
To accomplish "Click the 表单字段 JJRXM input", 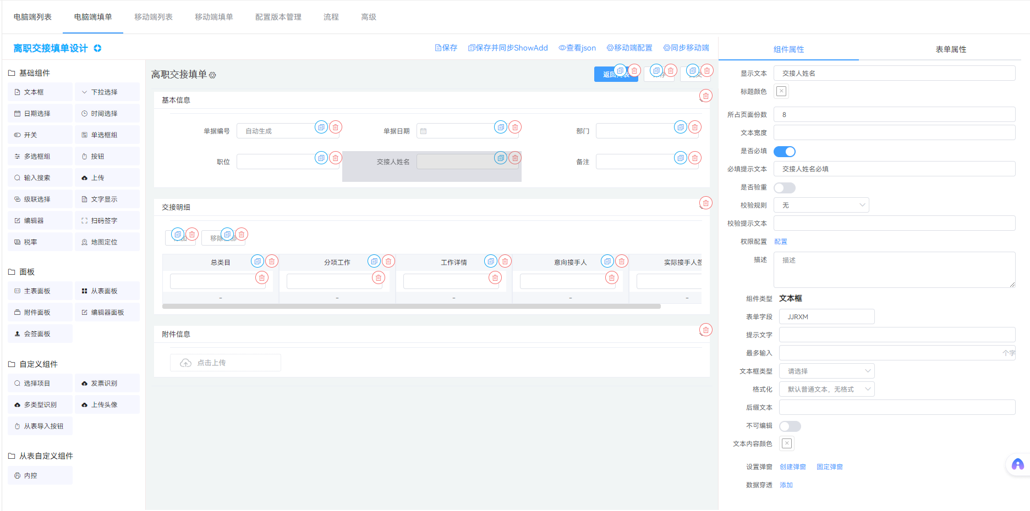I will point(827,316).
